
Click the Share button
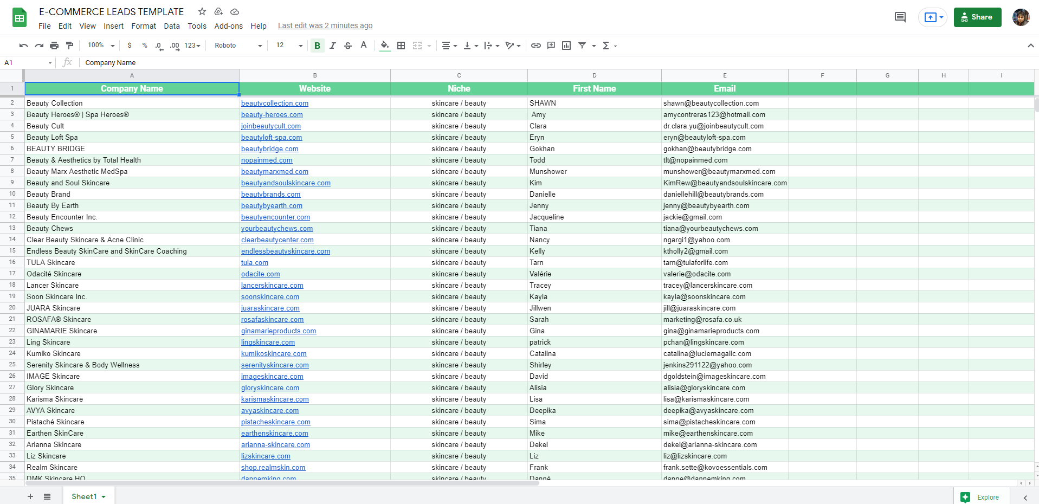(977, 17)
